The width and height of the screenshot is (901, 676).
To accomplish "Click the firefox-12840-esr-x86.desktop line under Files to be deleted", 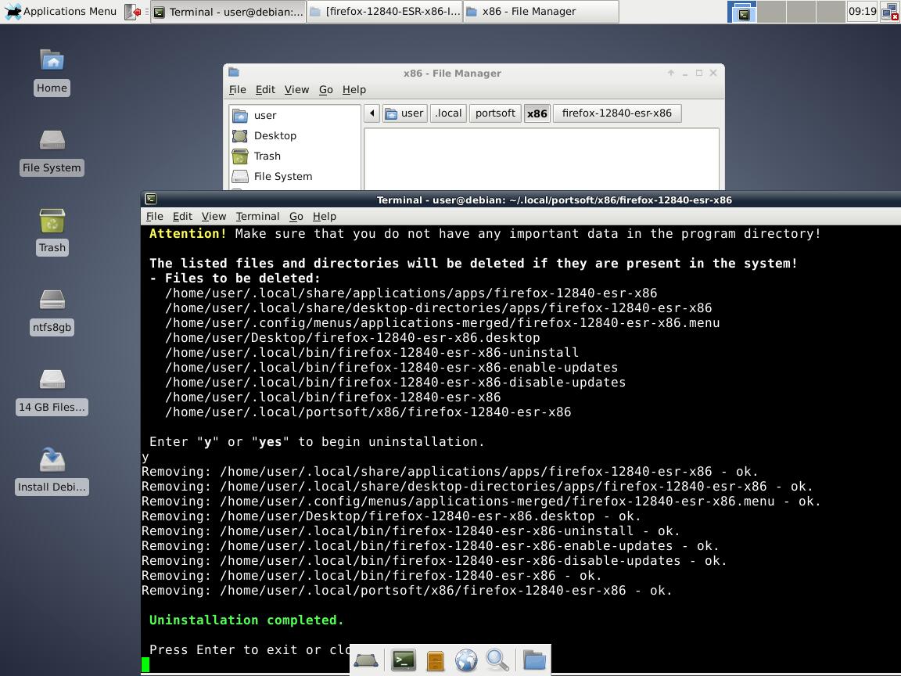I will pyautogui.click(x=352, y=338).
